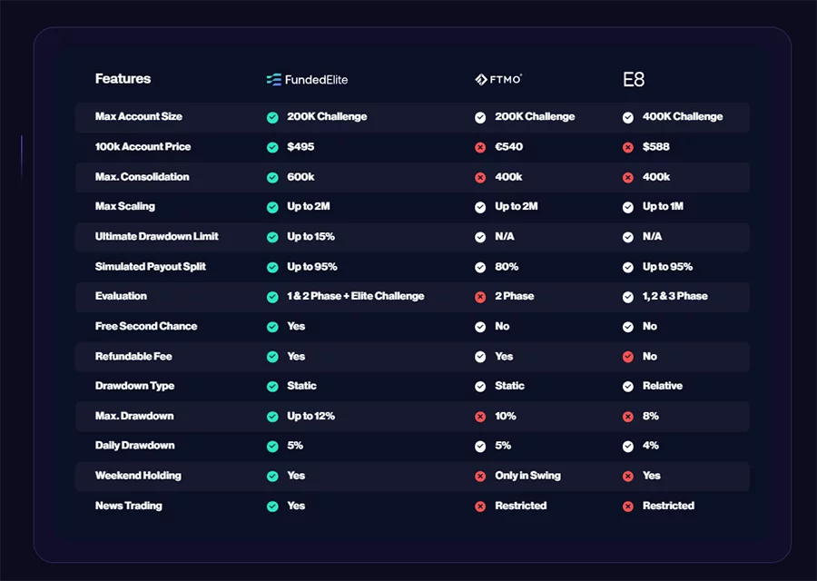Screen dimensions: 817x581
Task: Click green check beside Up to 12%
Action: (x=272, y=417)
